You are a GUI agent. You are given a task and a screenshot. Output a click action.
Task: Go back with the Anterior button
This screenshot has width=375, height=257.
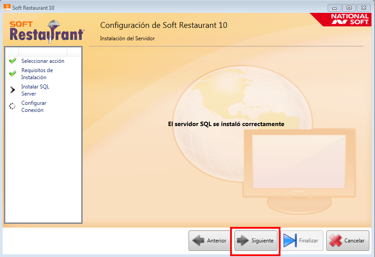point(210,241)
